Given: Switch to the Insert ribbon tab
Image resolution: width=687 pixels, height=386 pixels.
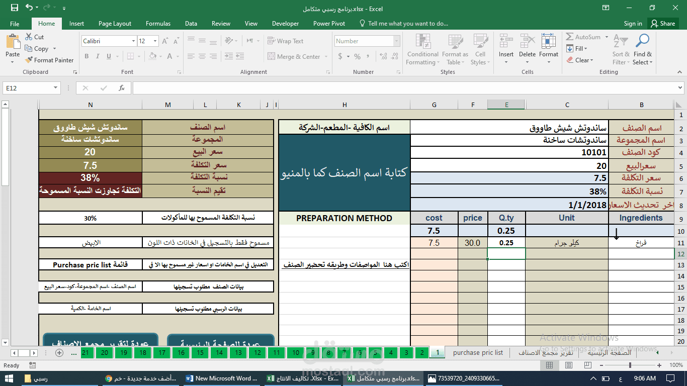Looking at the screenshot, I should pyautogui.click(x=76, y=24).
